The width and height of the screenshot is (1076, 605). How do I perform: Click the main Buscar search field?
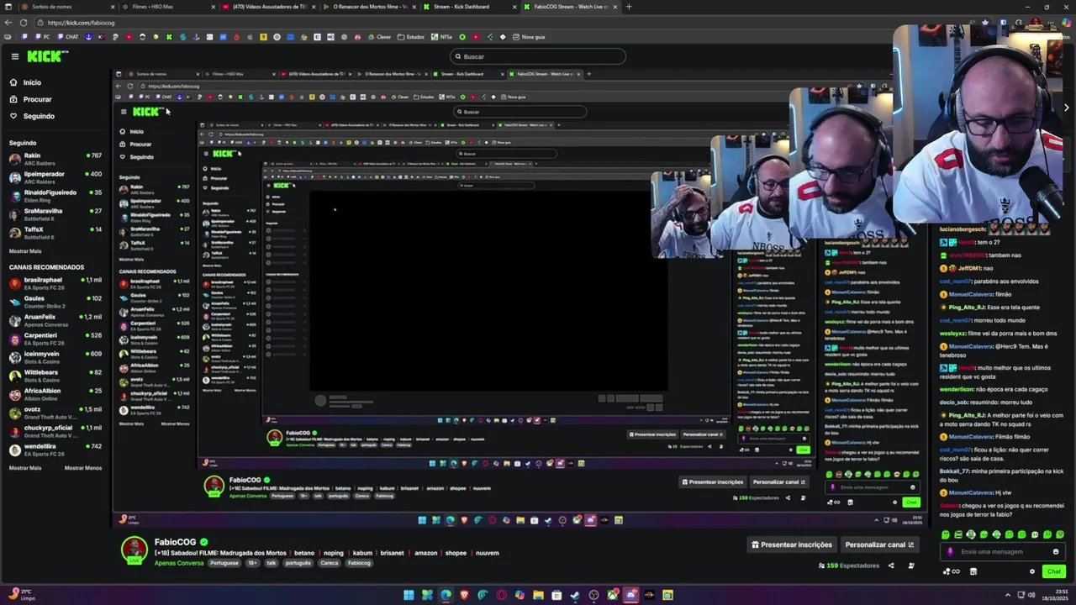pos(538,56)
